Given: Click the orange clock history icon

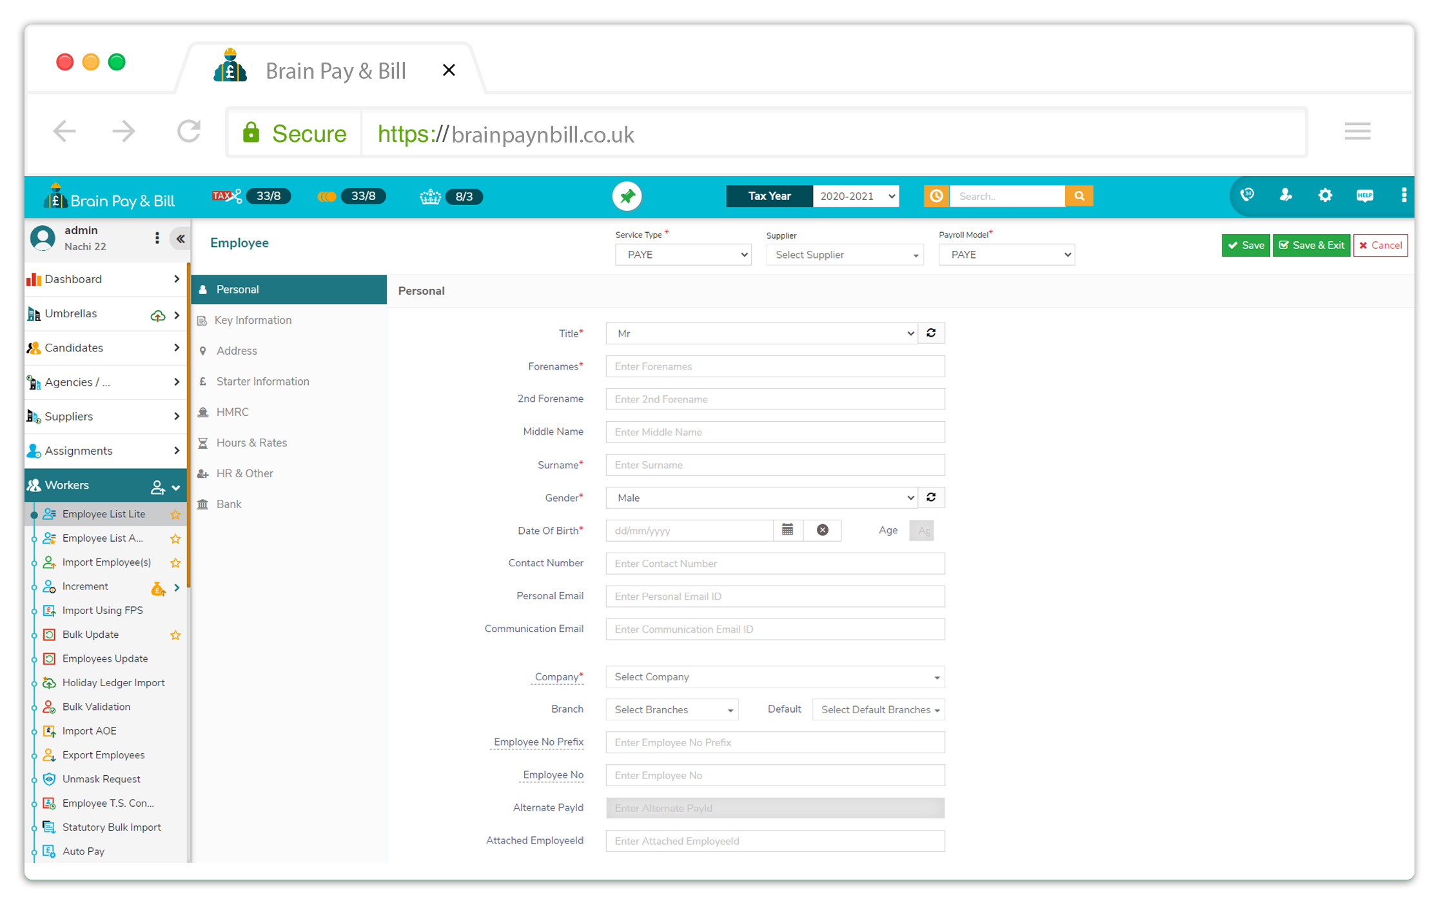Looking at the screenshot, I should click(936, 196).
